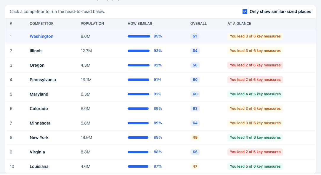Choose Minnesota from the competitor table
This screenshot has width=321, height=175.
pyautogui.click(x=40, y=123)
